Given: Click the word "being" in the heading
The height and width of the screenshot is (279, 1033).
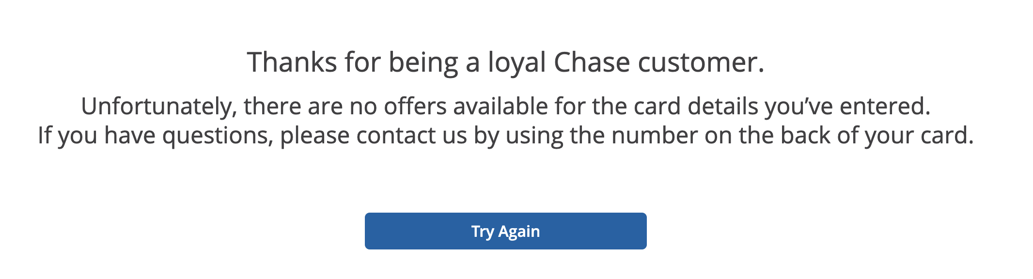Looking at the screenshot, I should pyautogui.click(x=423, y=62).
